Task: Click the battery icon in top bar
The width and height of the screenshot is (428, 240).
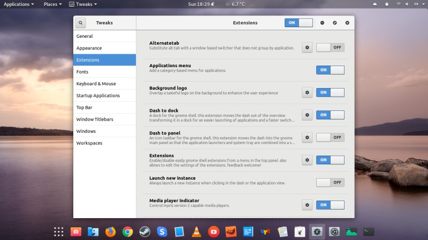Action: pos(416,4)
